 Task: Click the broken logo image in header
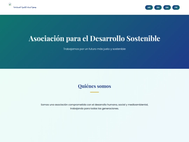10,4
